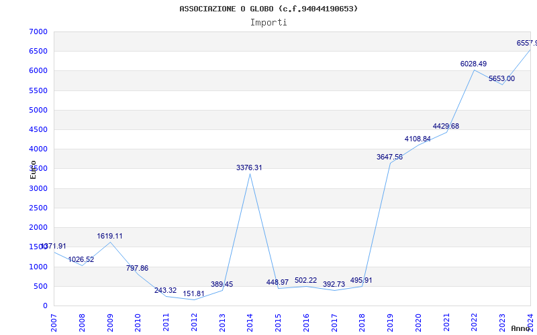
Task: Select the 392.73 data label
Action: tap(334, 284)
